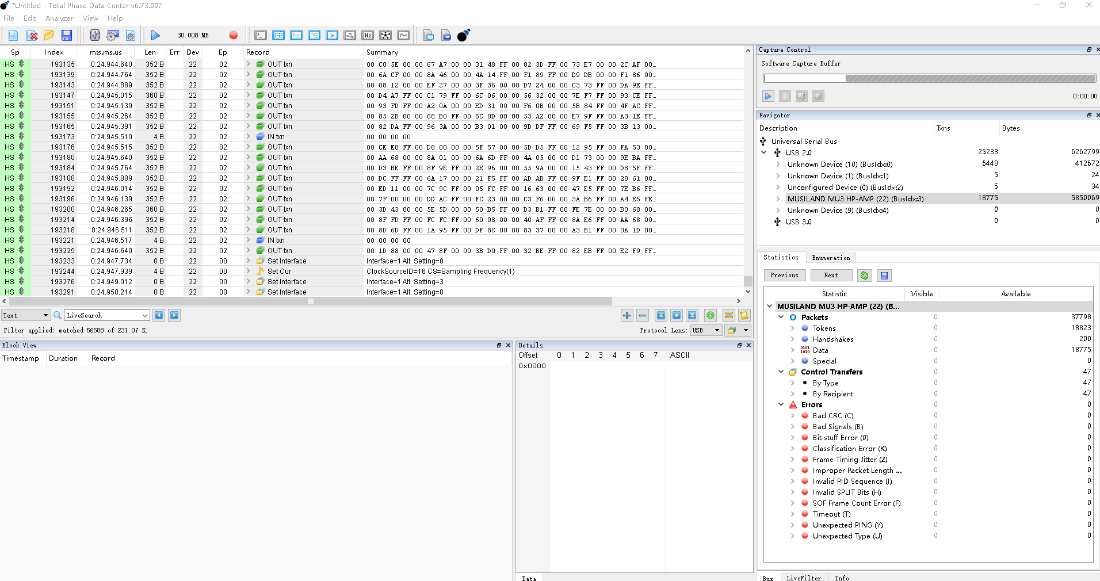Open the Analyzer menu
This screenshot has width=1100, height=581.
click(59, 18)
